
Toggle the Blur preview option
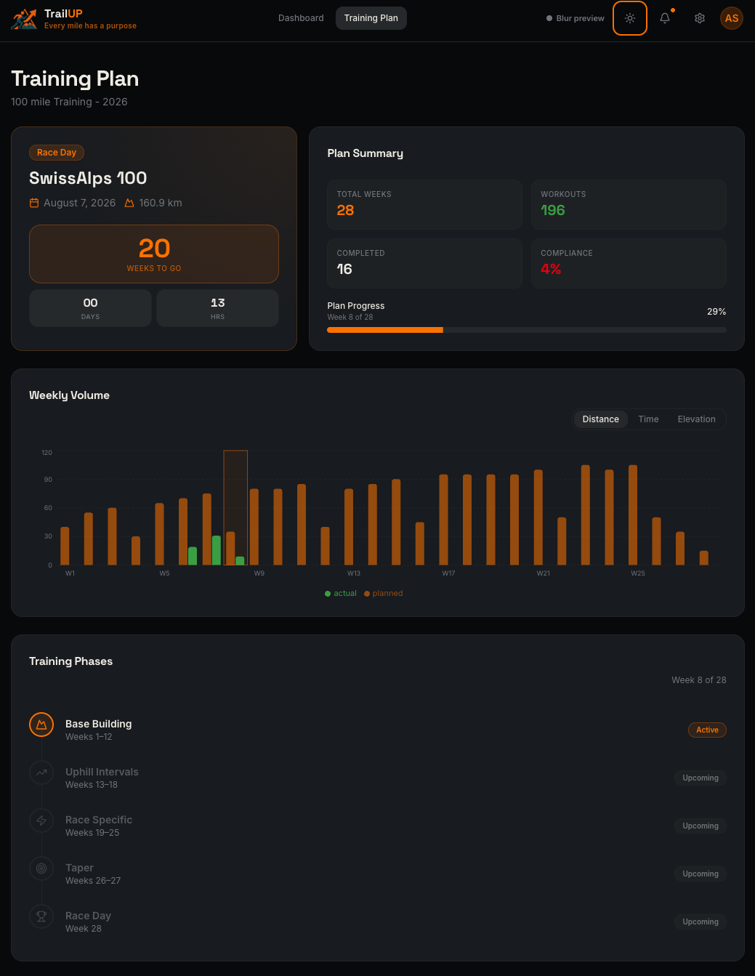(575, 18)
